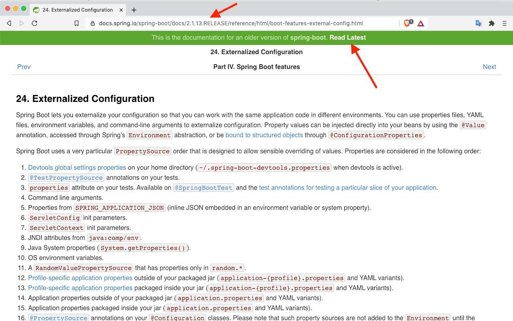
Task: Open a new tab with the plus button
Action: 134,10
